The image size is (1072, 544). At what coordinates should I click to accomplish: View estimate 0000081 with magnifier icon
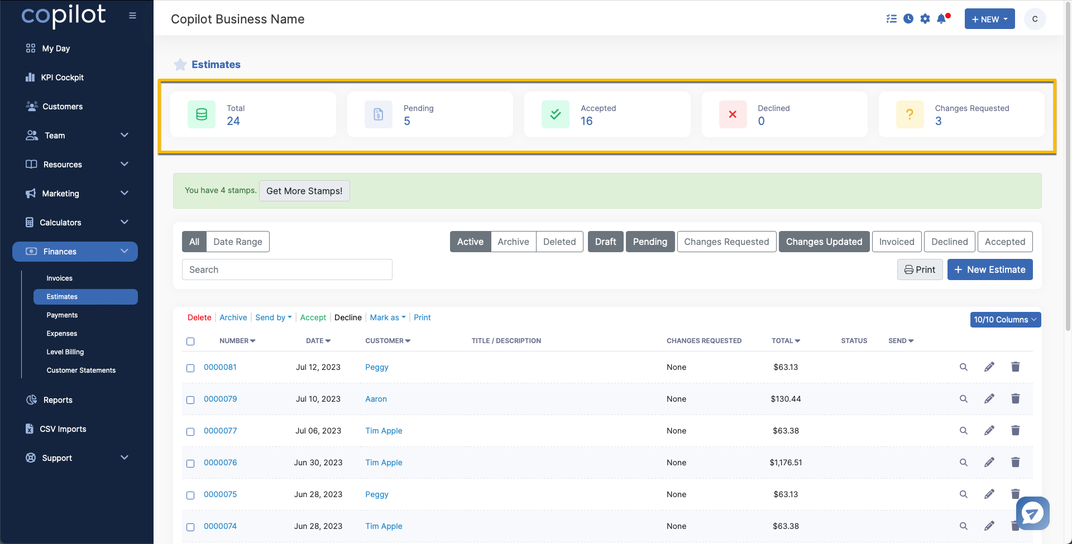tap(964, 367)
